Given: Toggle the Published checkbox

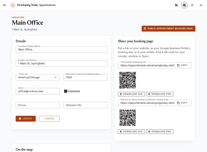Looking at the screenshot, I should pos(66,91).
